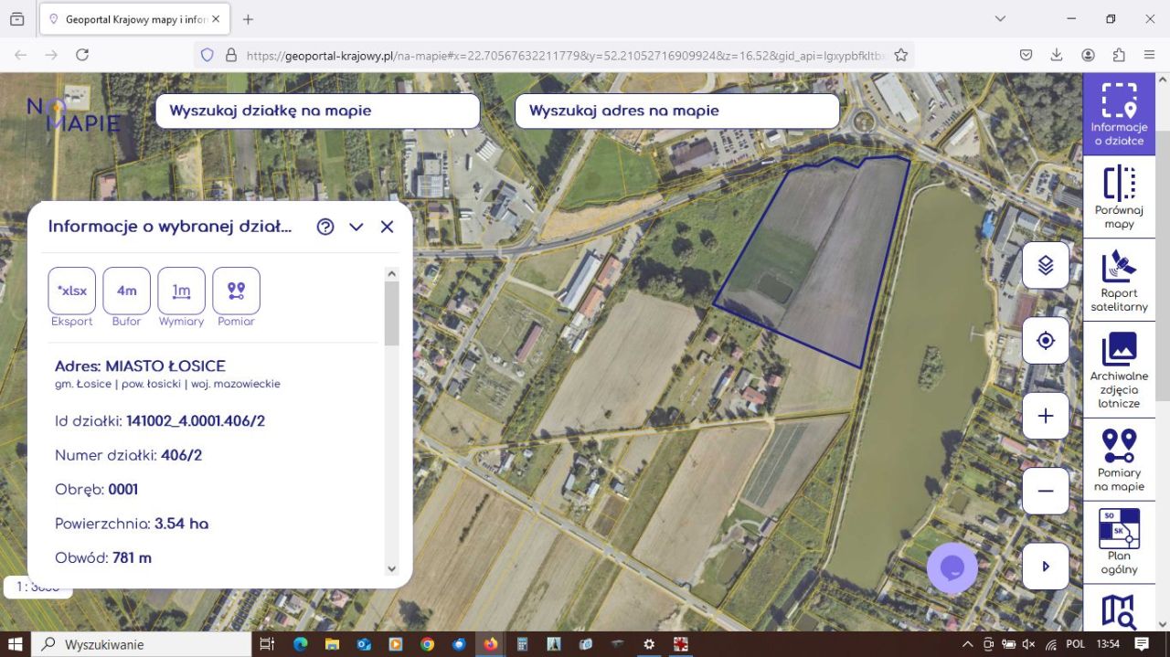Open Plan ogólny in the sidebar
Image resolution: width=1170 pixels, height=657 pixels.
point(1119,542)
